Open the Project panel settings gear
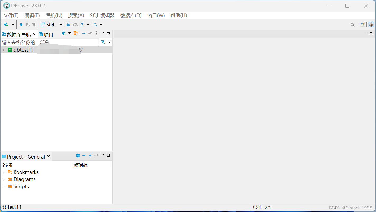The height and width of the screenshot is (212, 376). point(78,155)
